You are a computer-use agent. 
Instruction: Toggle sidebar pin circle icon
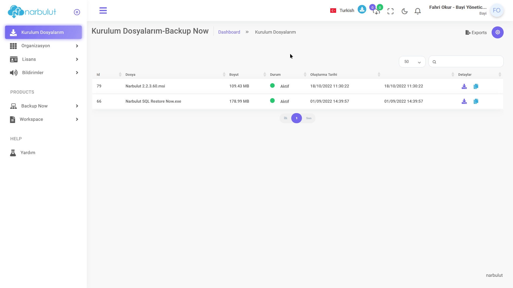click(77, 12)
